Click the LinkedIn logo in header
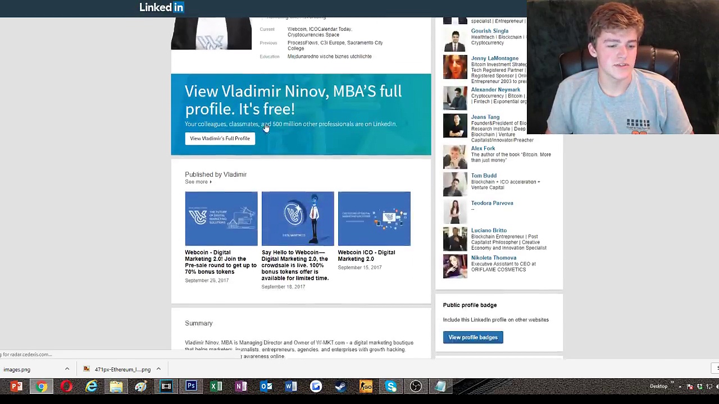Viewport: 719px width, 404px height. click(162, 7)
